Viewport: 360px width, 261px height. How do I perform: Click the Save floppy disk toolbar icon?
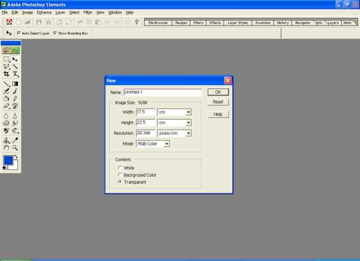(x=39, y=22)
